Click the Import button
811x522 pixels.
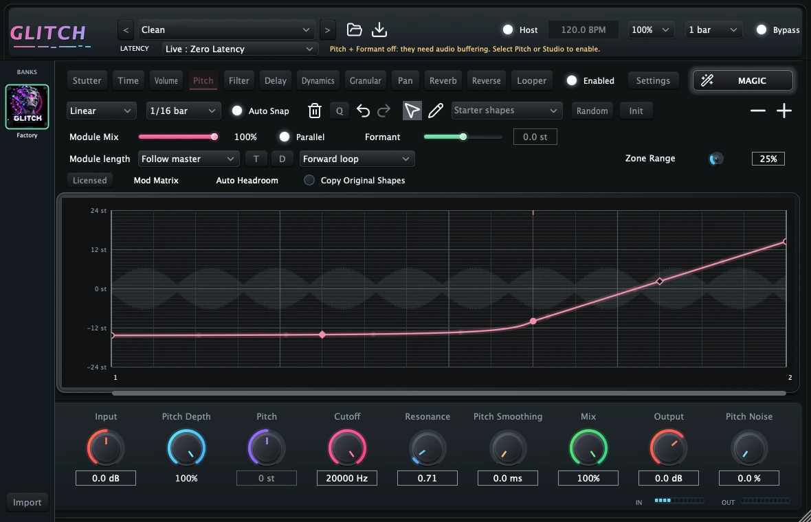coord(27,502)
